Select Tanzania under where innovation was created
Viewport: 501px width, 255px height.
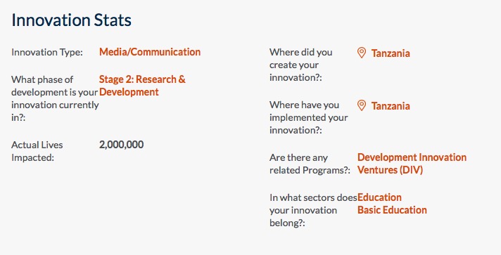tap(391, 53)
